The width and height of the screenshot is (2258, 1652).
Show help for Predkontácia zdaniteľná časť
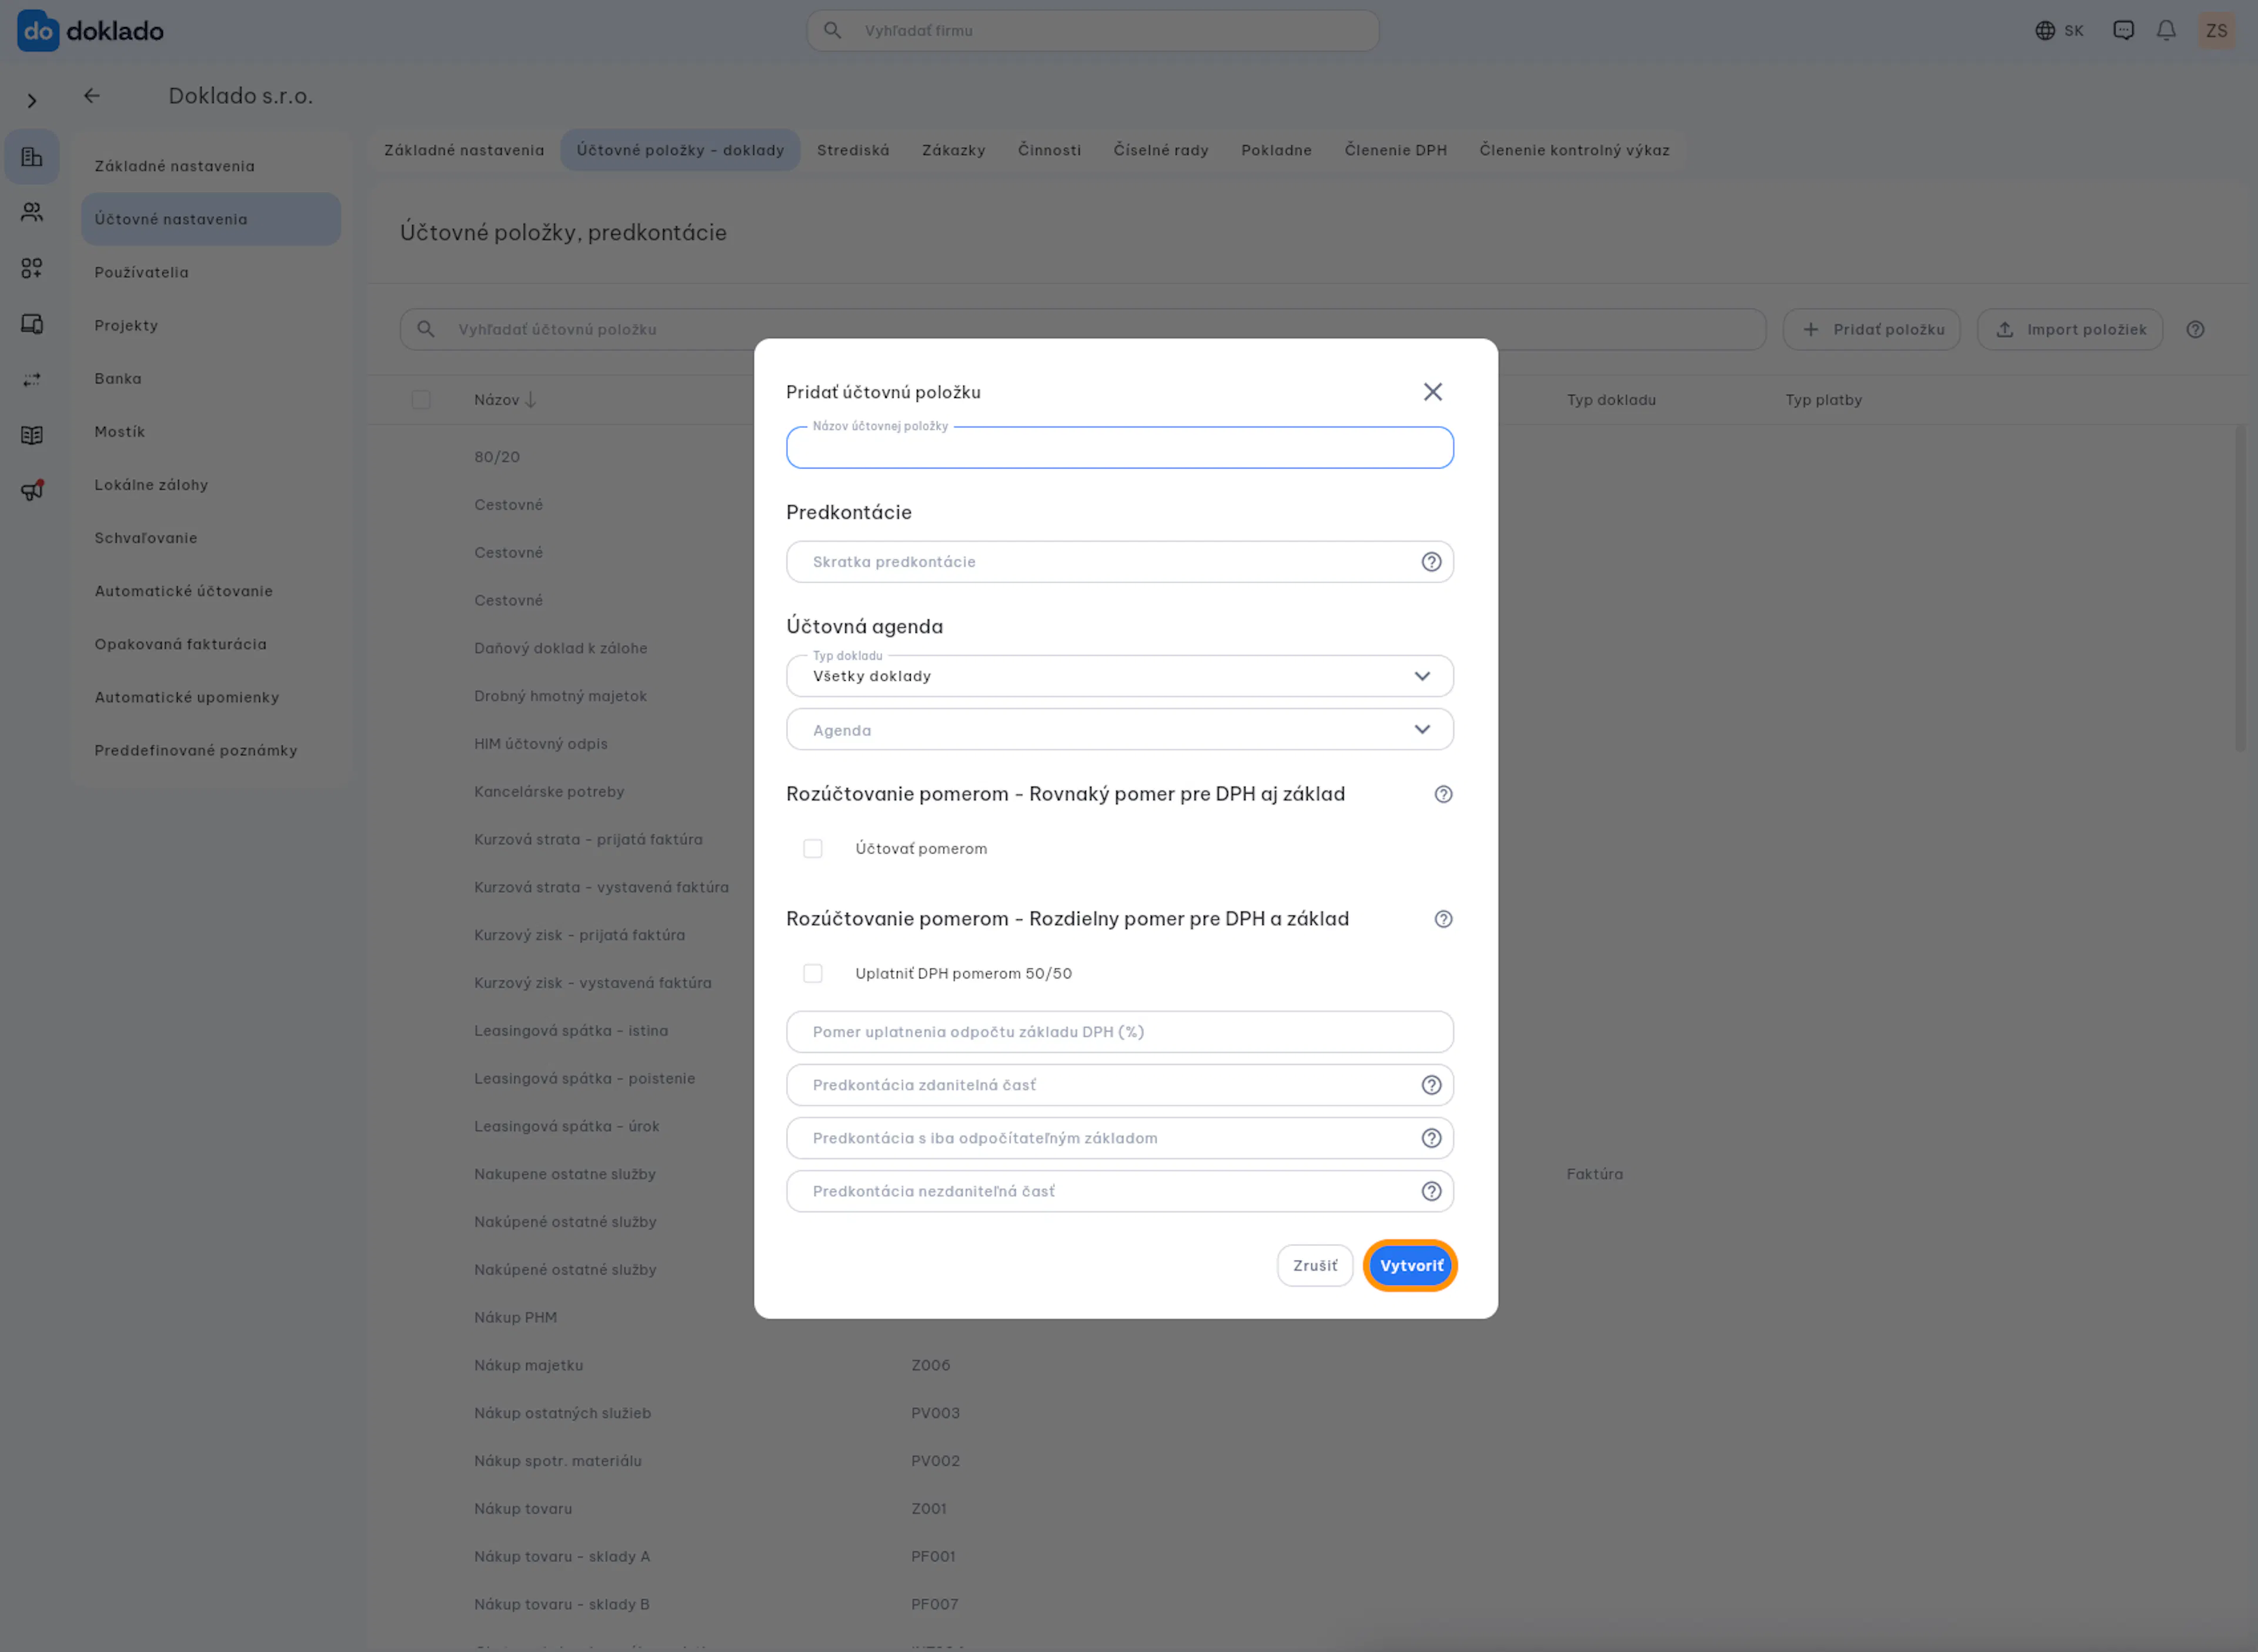pos(1431,1085)
